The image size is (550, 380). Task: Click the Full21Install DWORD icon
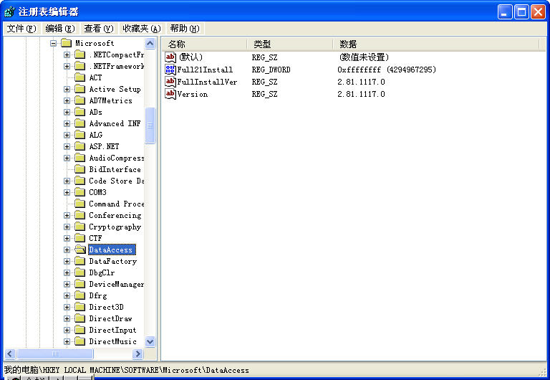170,69
